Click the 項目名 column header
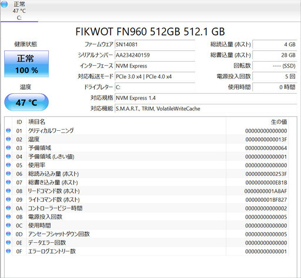The width and height of the screenshot is (301, 278). 36,122
